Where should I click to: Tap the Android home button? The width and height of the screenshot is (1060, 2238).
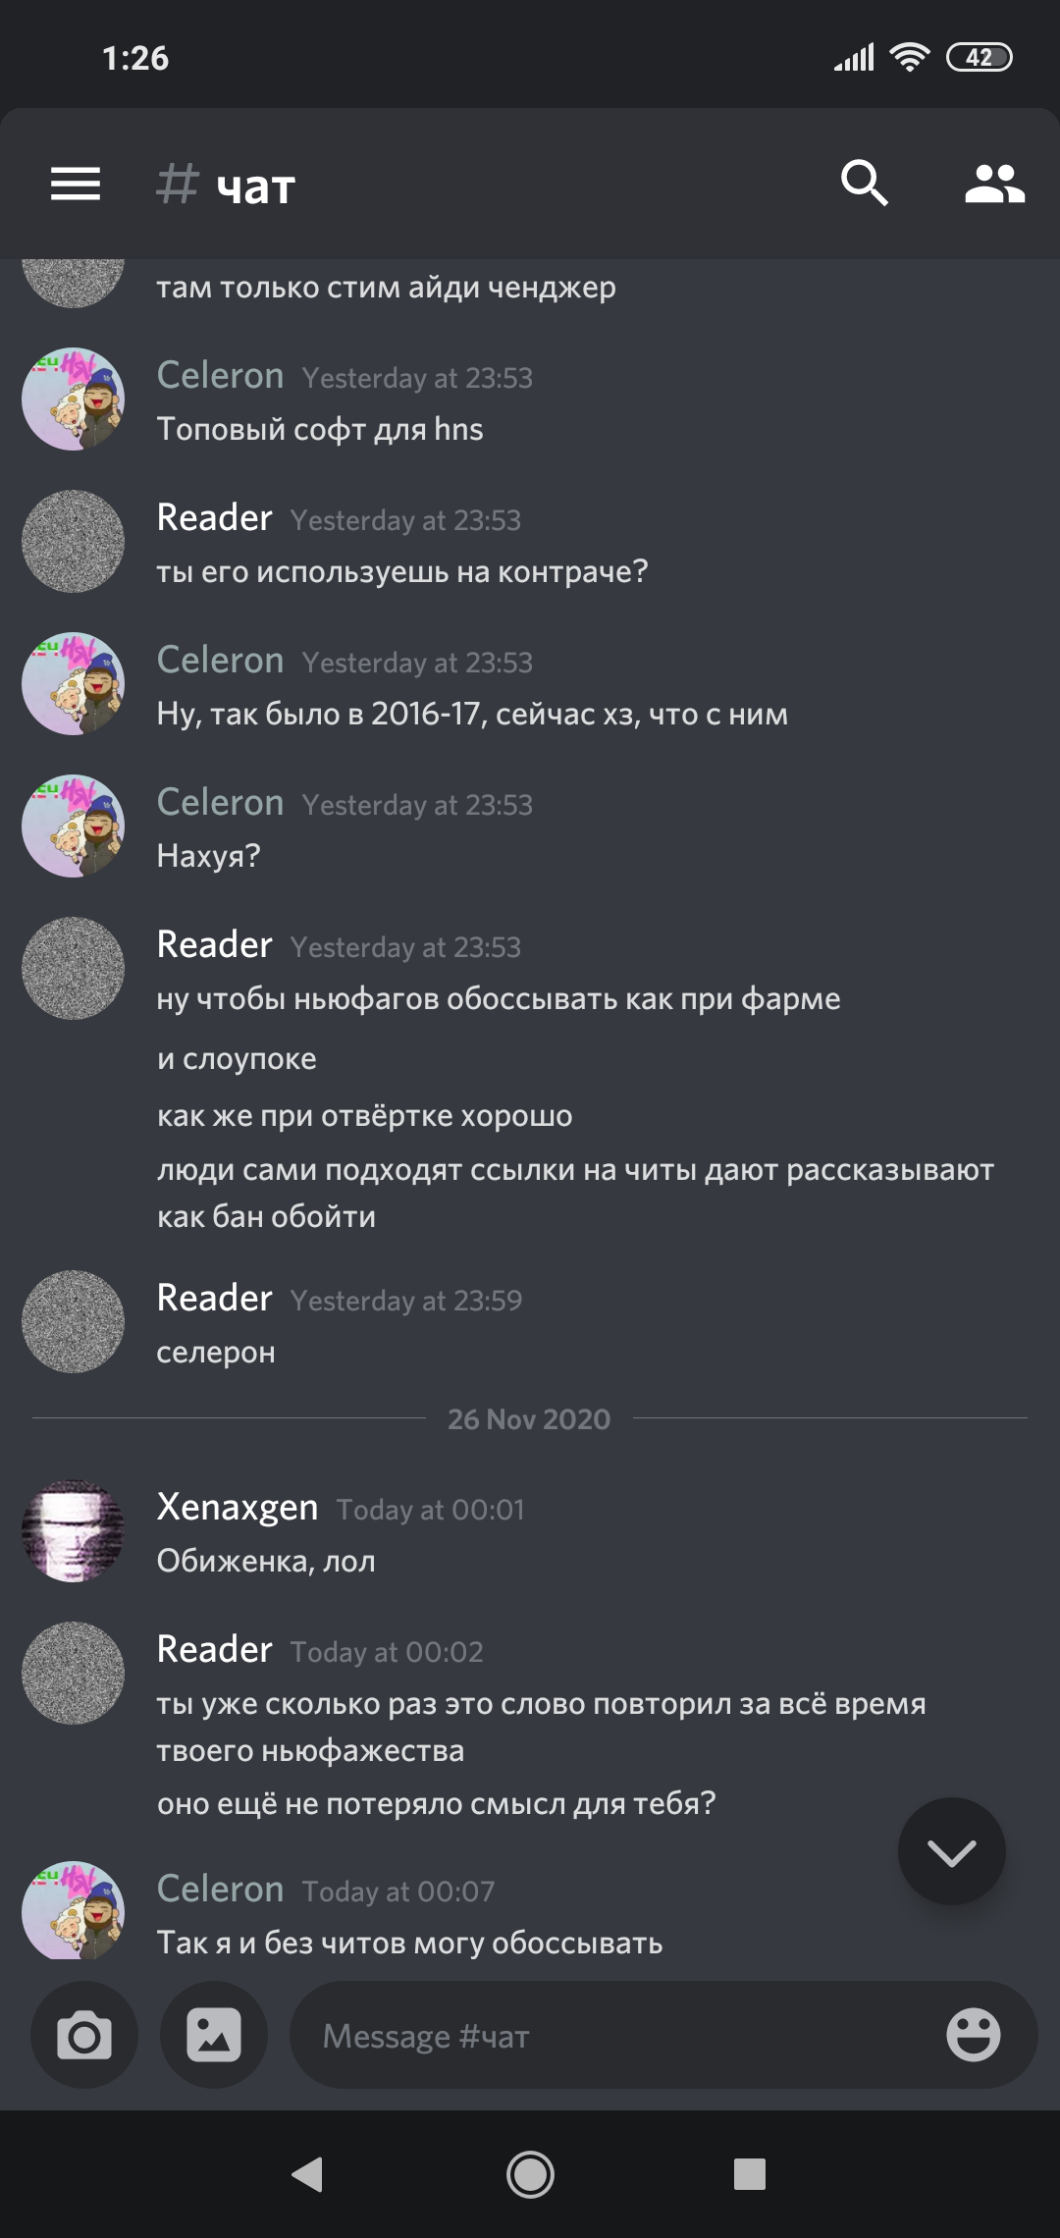tap(530, 2174)
